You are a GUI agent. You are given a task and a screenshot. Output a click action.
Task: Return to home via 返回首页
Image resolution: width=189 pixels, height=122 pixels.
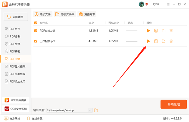click(15, 17)
